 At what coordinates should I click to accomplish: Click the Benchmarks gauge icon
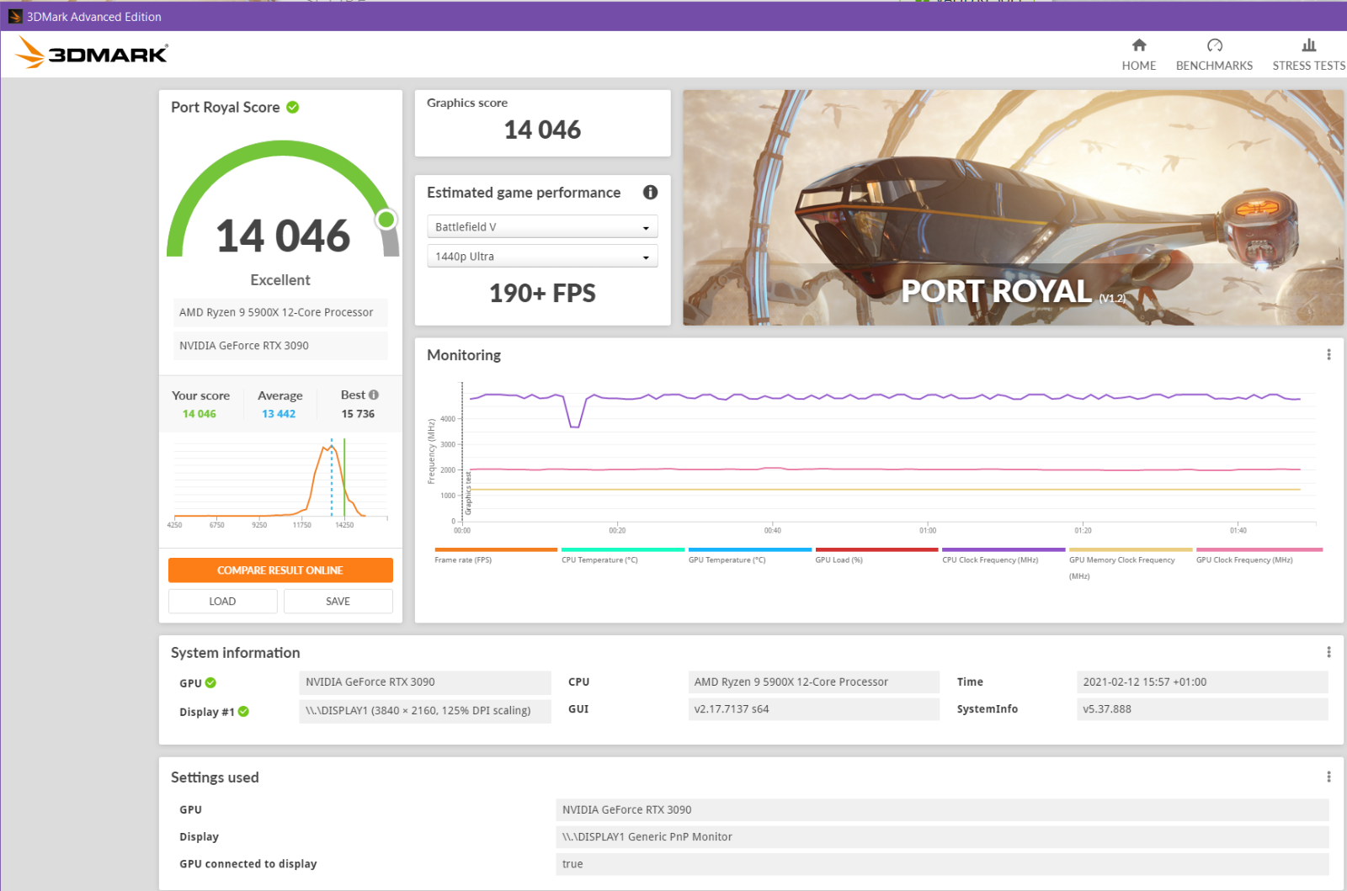coord(1214,45)
